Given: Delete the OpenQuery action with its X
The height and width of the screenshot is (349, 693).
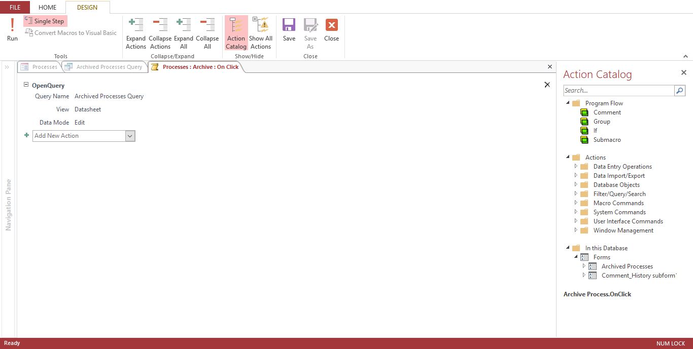Looking at the screenshot, I should point(547,85).
